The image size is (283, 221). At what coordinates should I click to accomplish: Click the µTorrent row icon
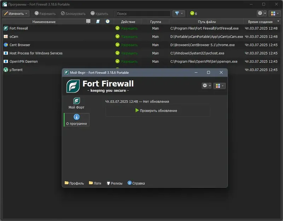(x=6, y=69)
